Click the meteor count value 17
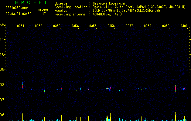The width and height of the screenshot is (191, 121). [44, 14]
